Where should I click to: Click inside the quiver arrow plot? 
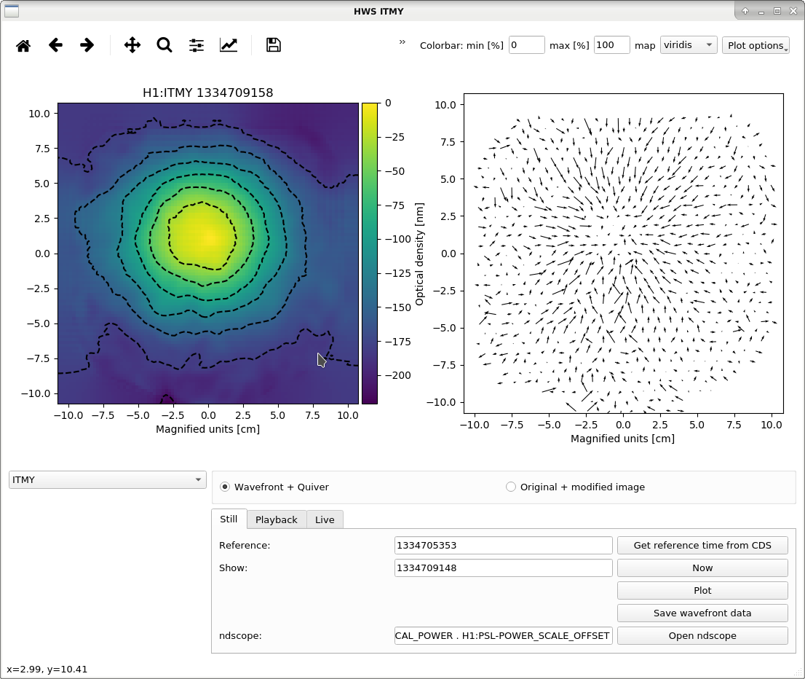click(623, 254)
